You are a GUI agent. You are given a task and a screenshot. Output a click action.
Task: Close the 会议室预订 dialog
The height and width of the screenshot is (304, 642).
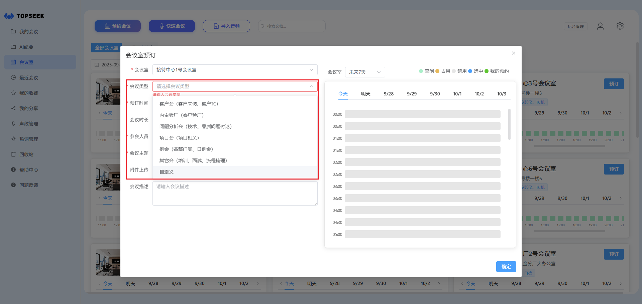[513, 53]
